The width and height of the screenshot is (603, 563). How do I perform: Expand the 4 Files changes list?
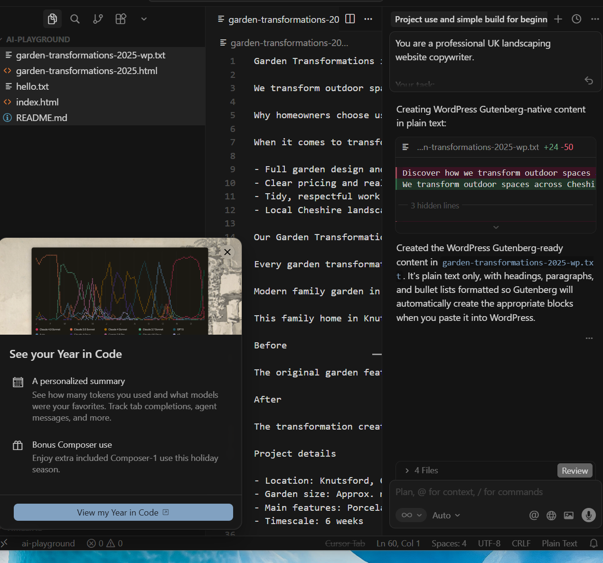(x=421, y=470)
